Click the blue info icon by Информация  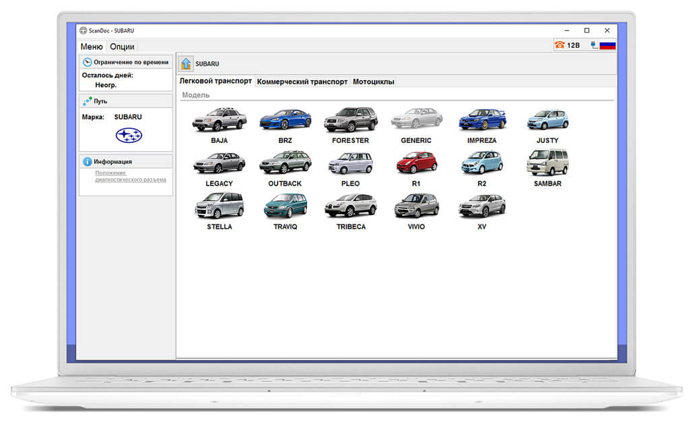tap(87, 162)
